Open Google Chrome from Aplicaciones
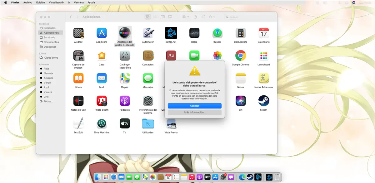This screenshot has width=375, height=183. (241, 56)
